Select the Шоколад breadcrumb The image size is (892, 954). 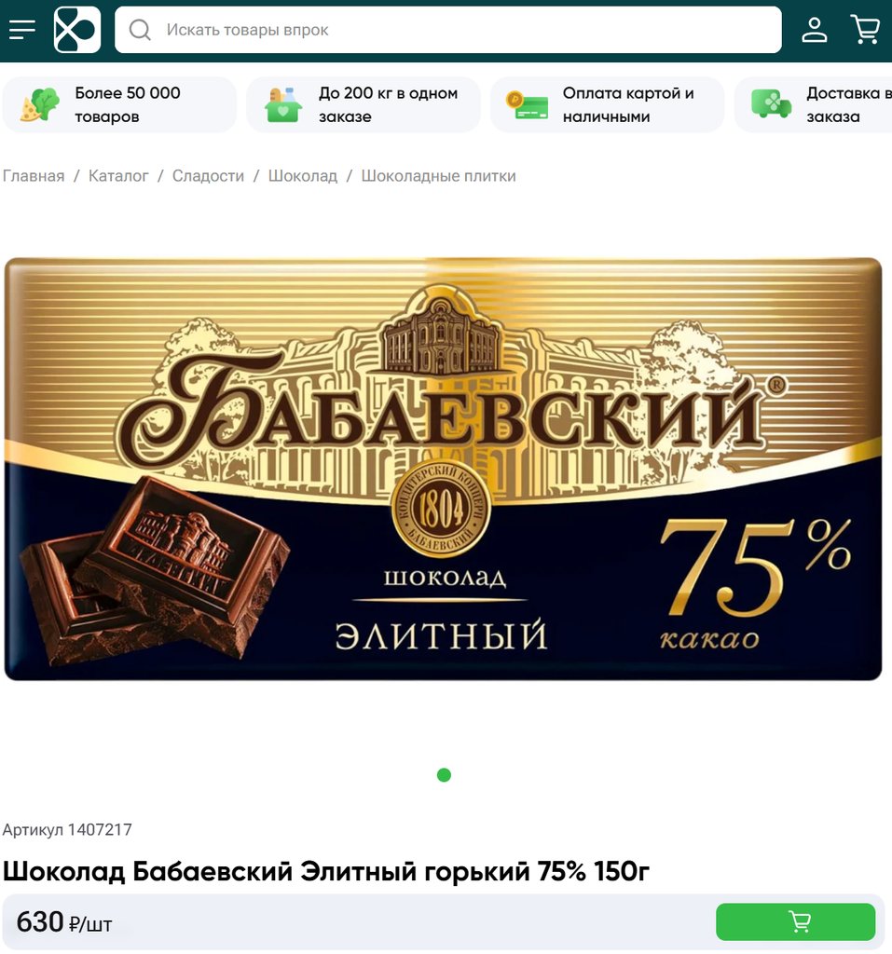[x=303, y=176]
